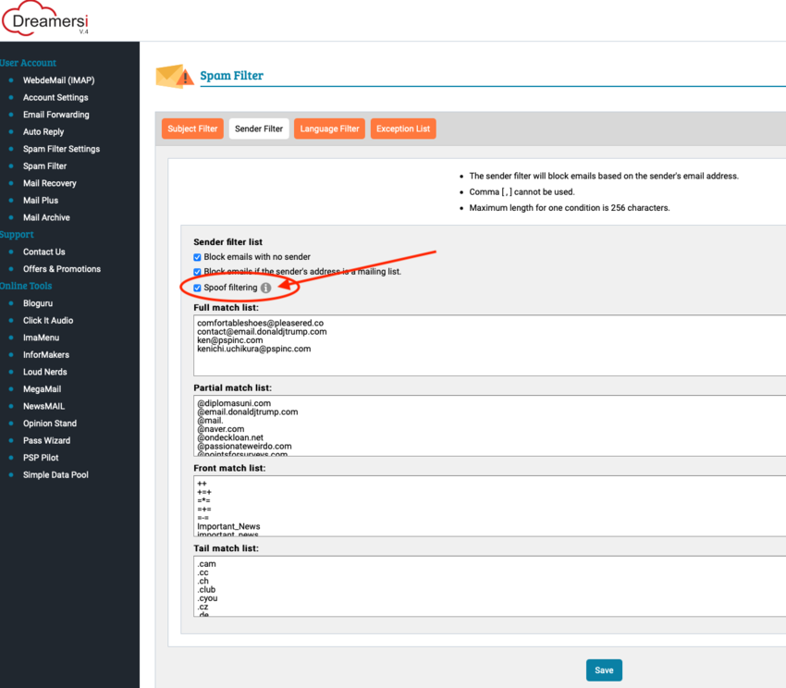Open the Spoof filtering info icon
Viewport: 786px width, 688px height.
(265, 288)
